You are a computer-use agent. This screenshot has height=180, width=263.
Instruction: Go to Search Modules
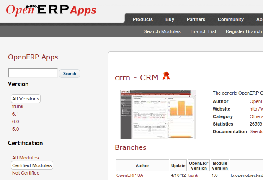(162, 31)
